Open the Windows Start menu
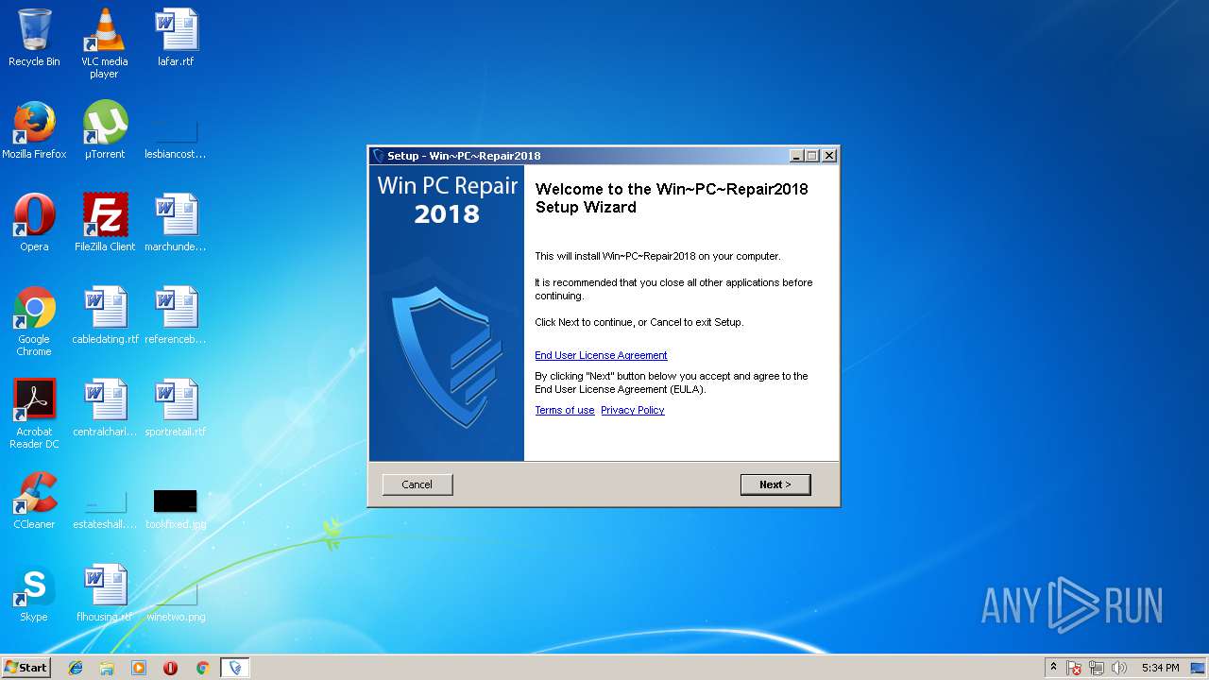 coord(26,667)
